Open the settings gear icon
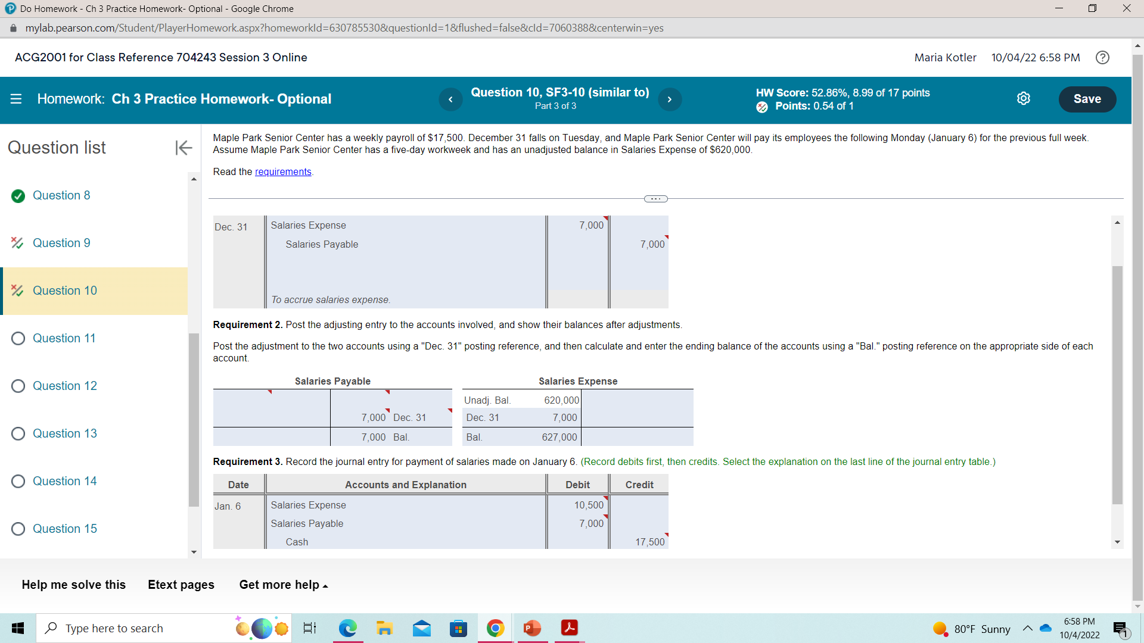The height and width of the screenshot is (643, 1144). [1023, 99]
